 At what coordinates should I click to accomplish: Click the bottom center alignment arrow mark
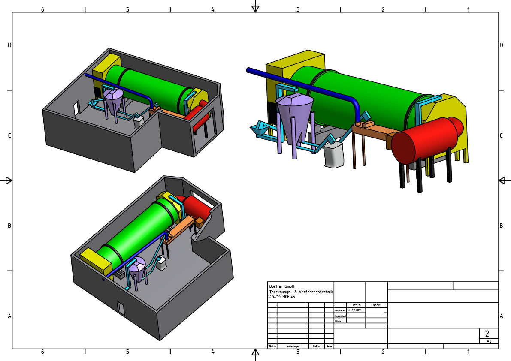coord(255,353)
